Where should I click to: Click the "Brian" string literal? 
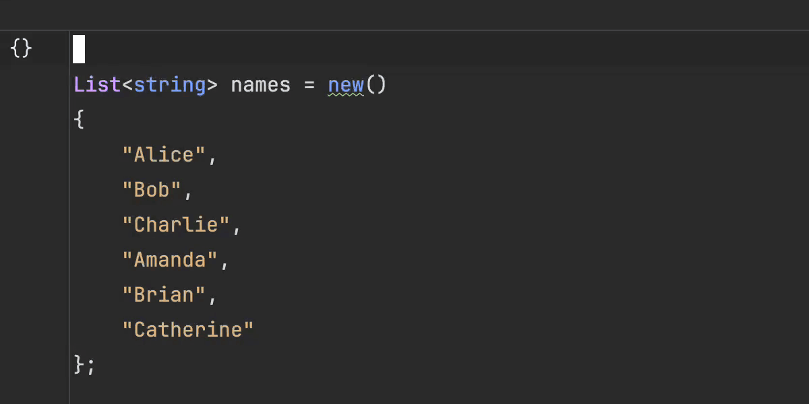[163, 295]
